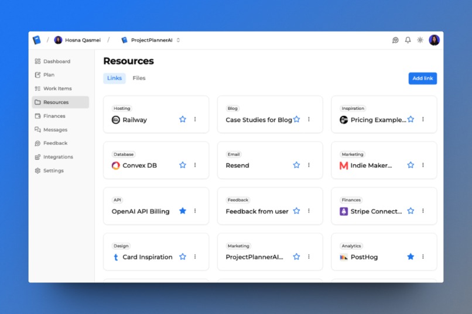
Task: Open Stripe Connect options menu
Action: (x=423, y=211)
